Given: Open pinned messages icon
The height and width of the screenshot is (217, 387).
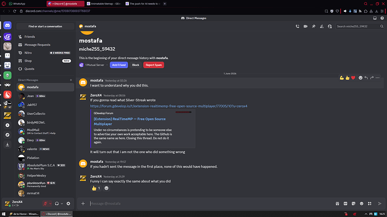Looking at the screenshot, I should coord(314,26).
